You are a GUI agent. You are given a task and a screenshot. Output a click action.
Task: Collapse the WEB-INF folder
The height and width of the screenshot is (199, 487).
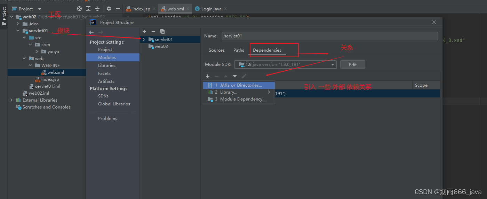point(30,66)
